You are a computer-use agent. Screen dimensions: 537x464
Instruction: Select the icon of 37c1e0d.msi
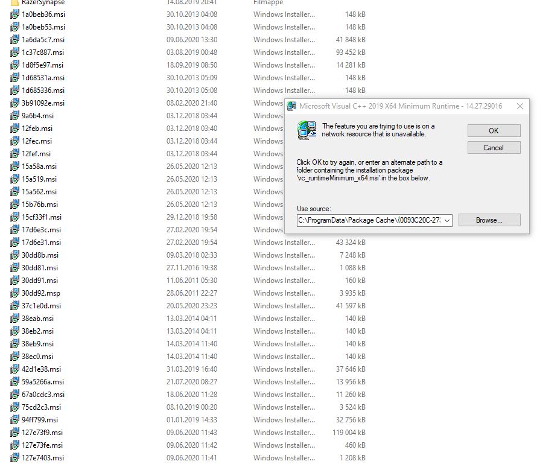pyautogui.click(x=14, y=306)
